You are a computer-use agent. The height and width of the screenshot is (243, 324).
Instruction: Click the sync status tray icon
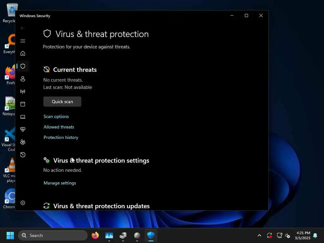270,235
